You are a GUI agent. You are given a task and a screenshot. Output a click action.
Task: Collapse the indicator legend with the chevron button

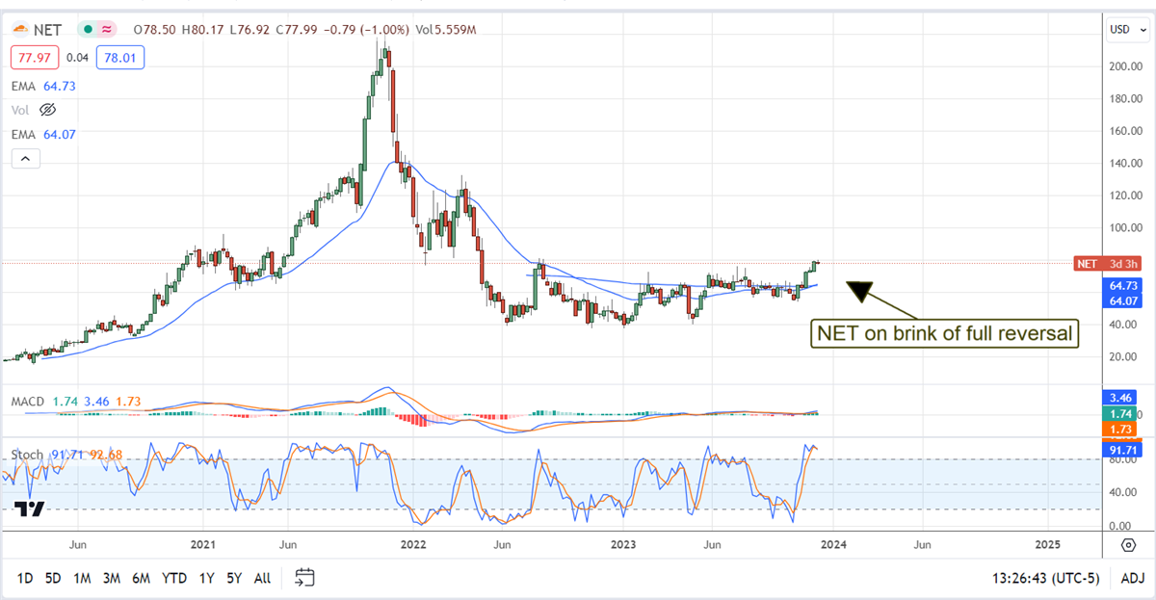25,159
